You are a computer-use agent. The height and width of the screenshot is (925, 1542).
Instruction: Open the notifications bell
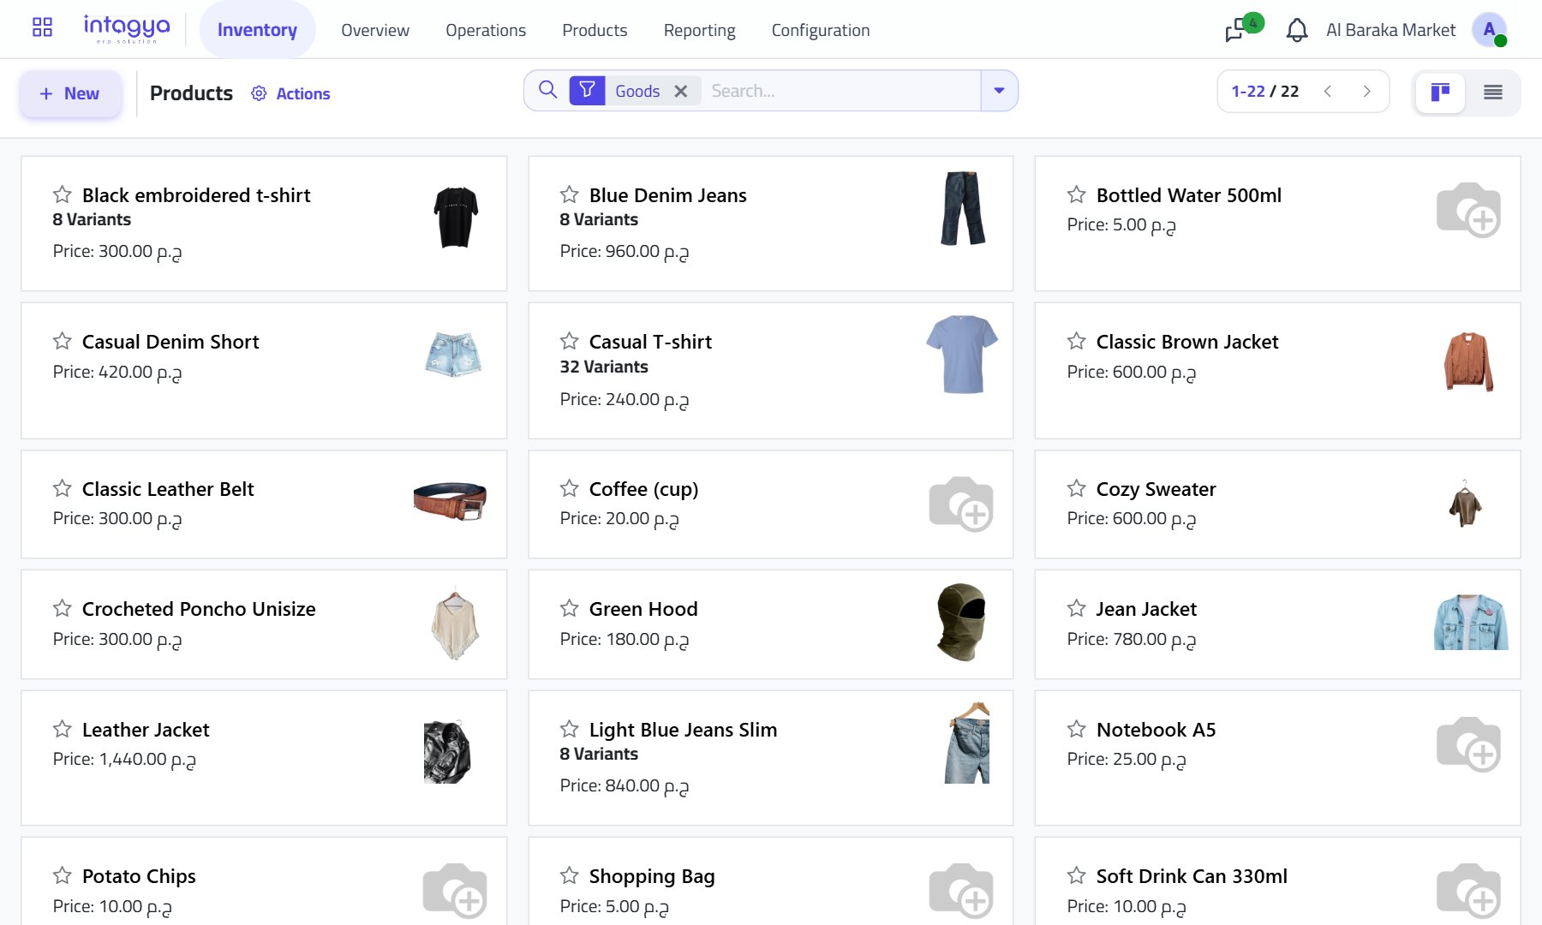point(1297,31)
